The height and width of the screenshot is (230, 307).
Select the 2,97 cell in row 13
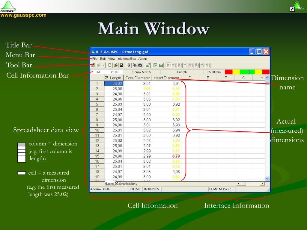coord(138,146)
